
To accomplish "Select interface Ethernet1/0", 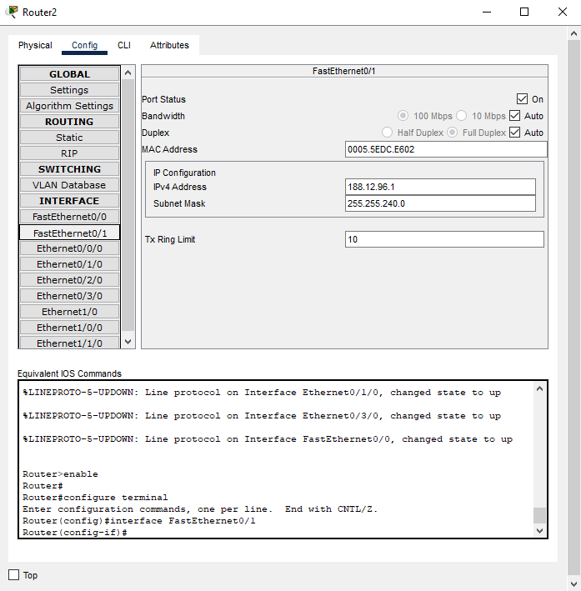I will pyautogui.click(x=69, y=312).
